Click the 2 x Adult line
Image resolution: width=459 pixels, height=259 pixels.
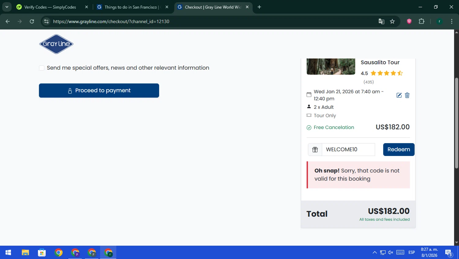[323, 107]
